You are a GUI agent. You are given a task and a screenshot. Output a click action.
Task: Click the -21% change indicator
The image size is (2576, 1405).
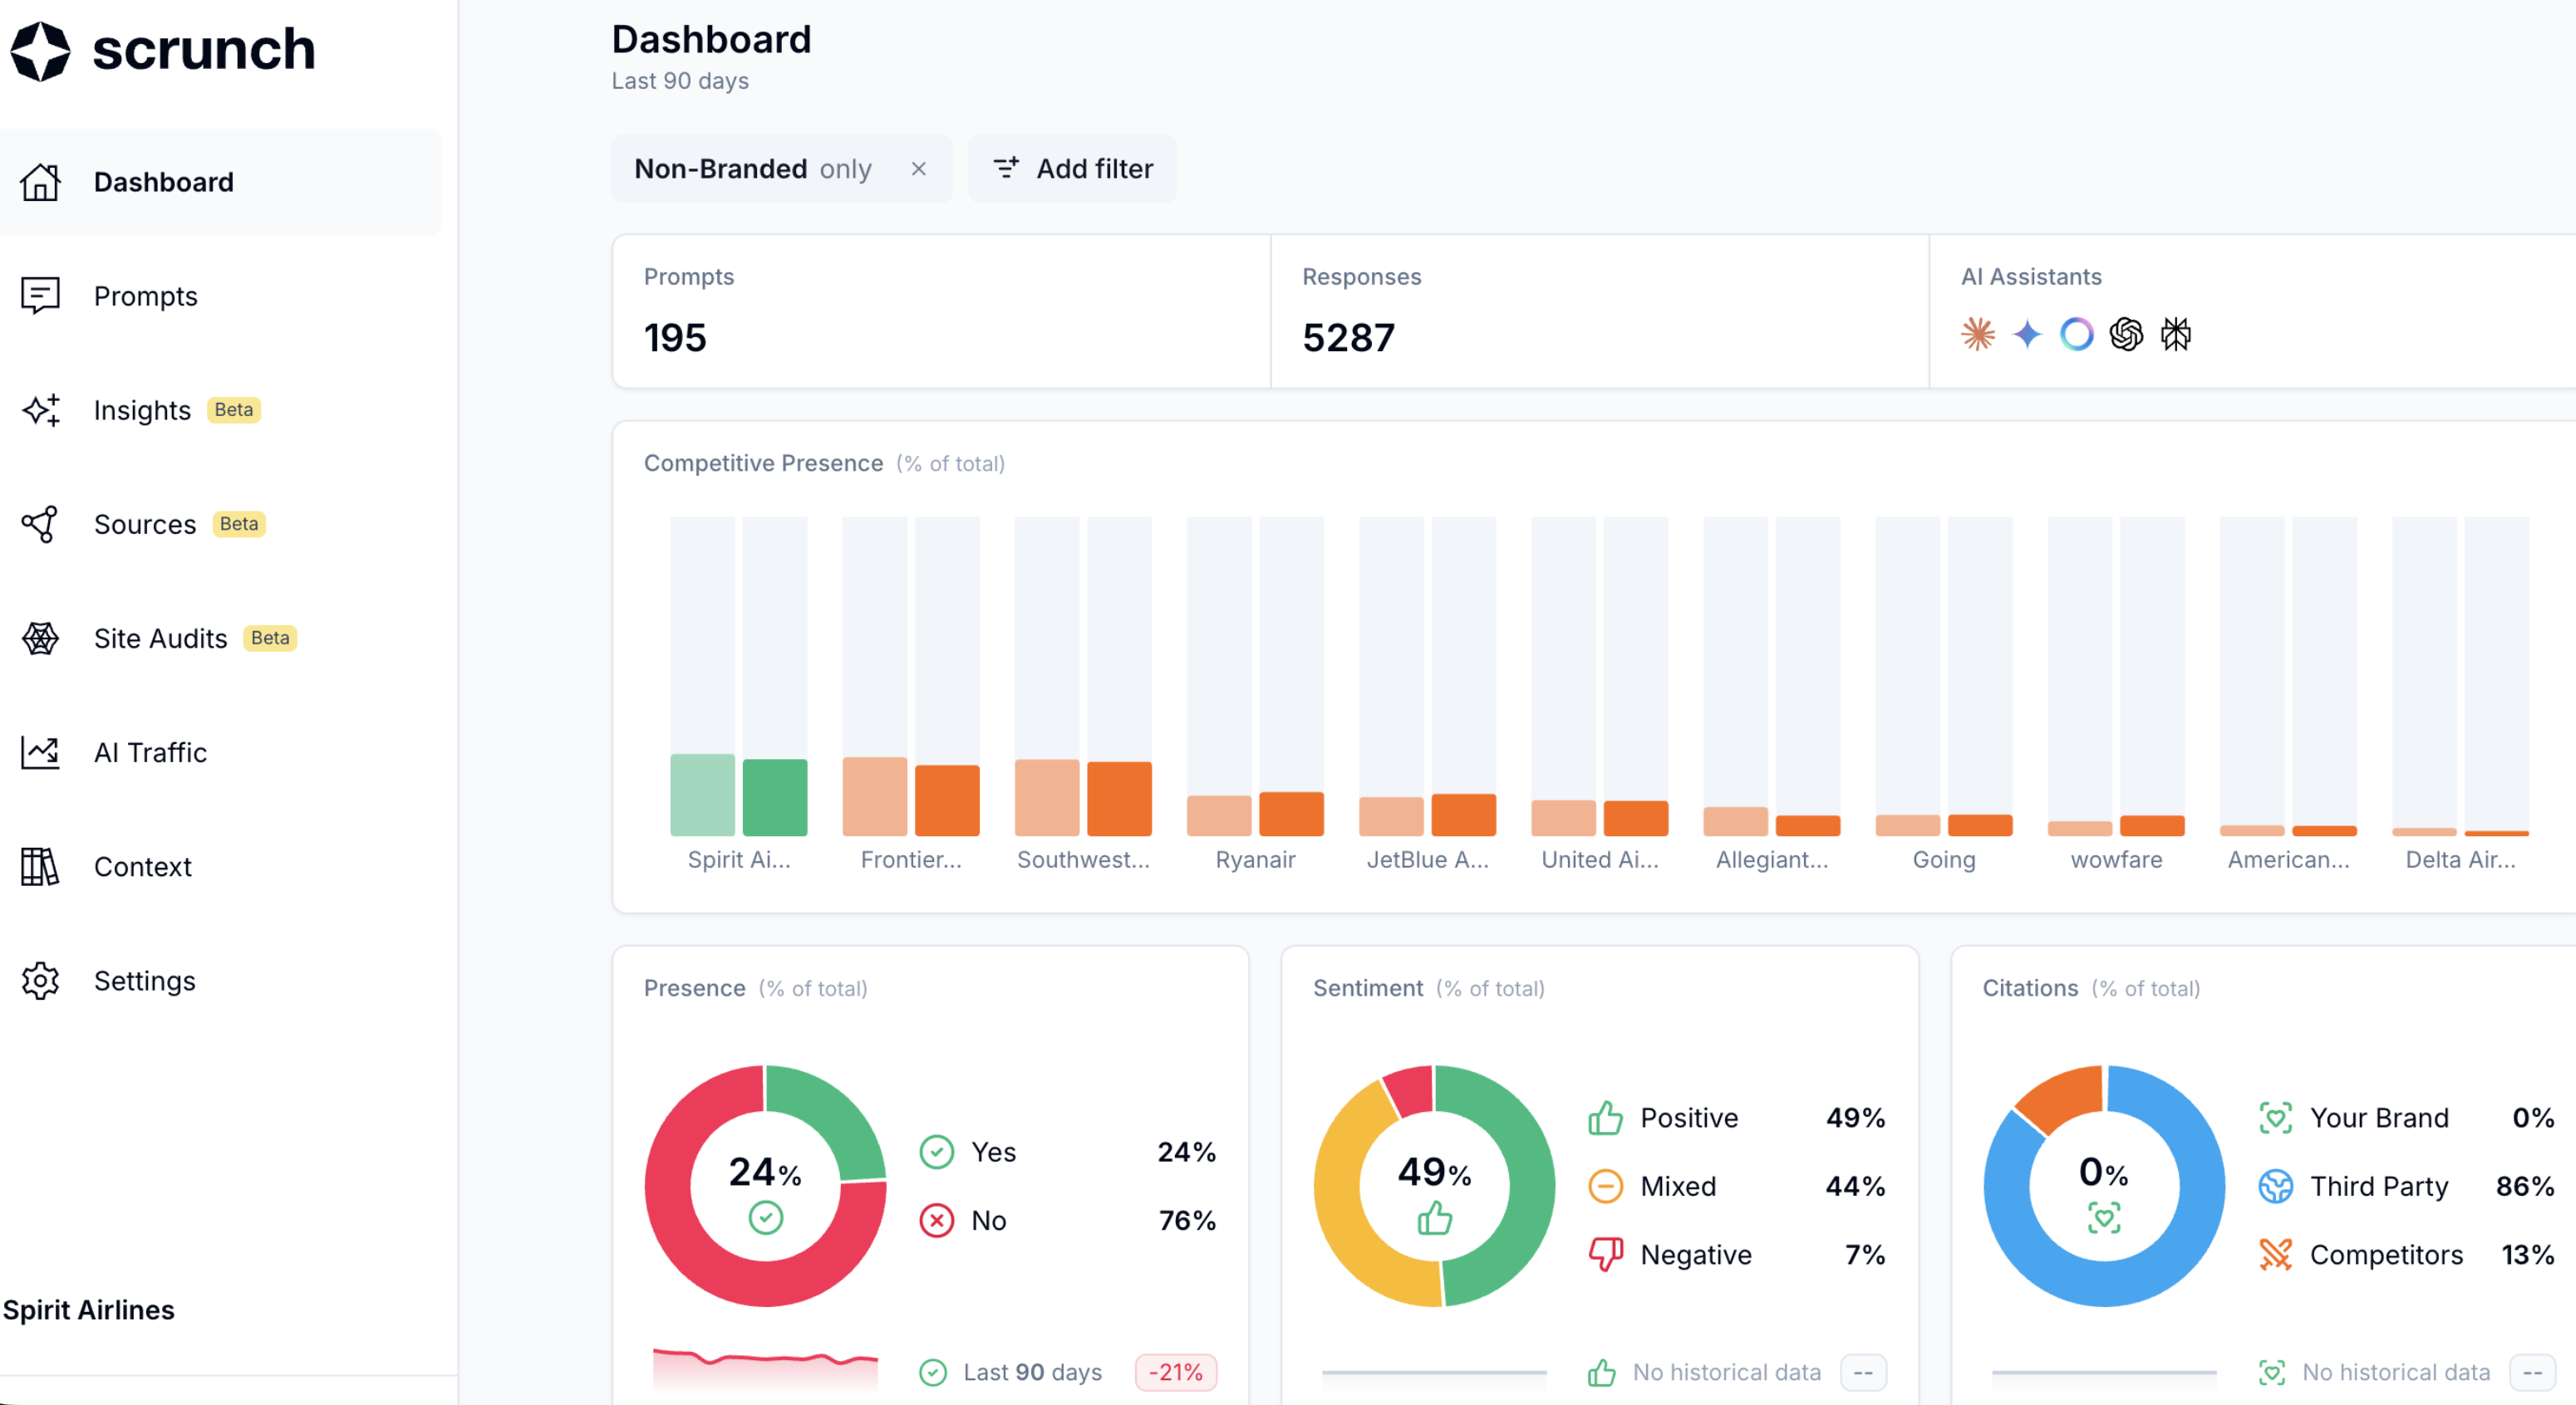1175,1373
